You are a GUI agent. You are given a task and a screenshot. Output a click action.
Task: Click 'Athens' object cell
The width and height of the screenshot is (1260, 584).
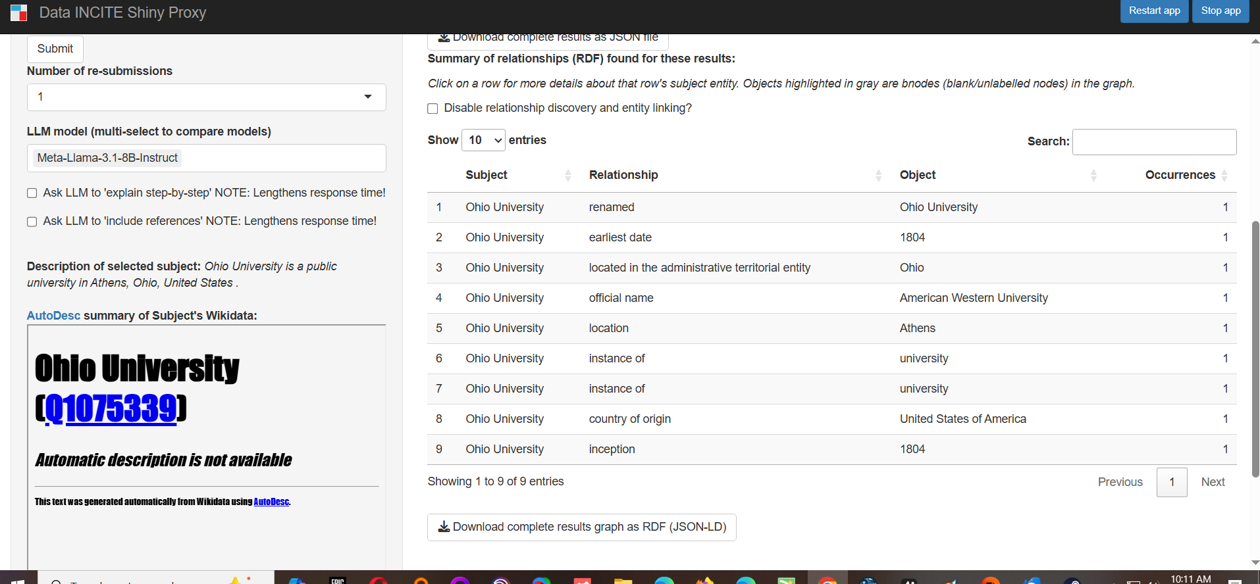pos(918,328)
